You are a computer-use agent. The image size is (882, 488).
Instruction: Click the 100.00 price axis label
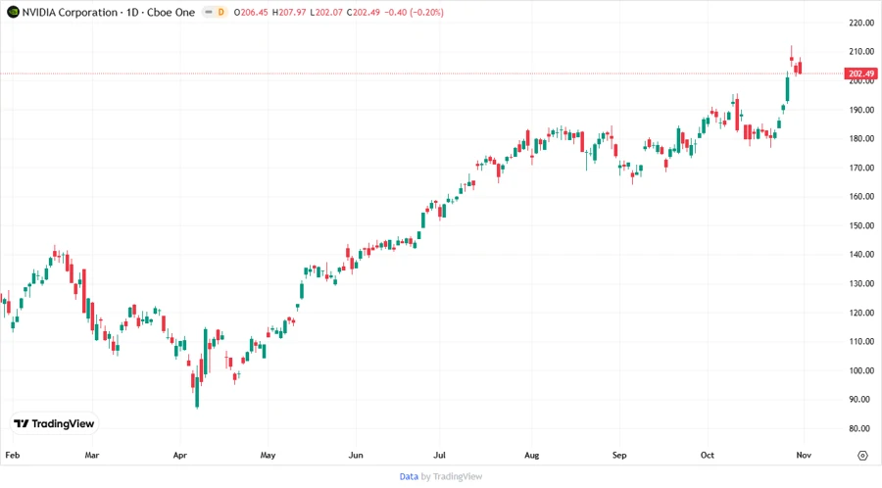[x=861, y=370]
